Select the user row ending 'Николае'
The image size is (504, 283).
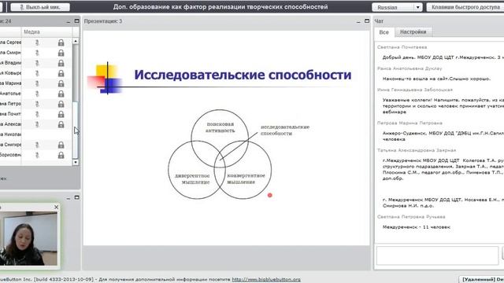(x=36, y=134)
